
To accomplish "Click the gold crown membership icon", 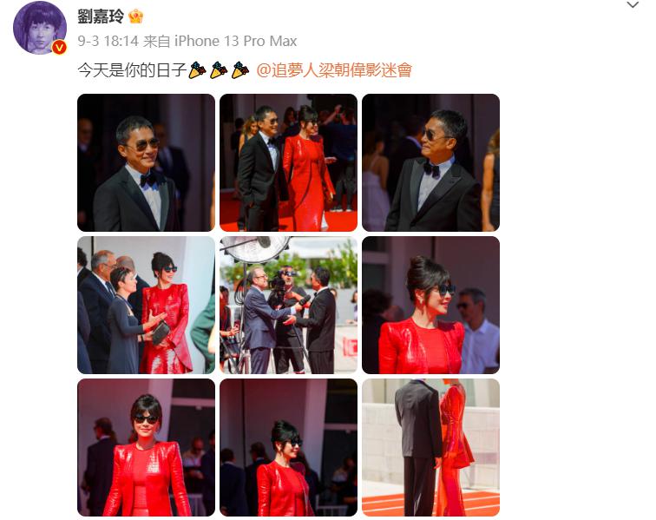I will [135, 16].
